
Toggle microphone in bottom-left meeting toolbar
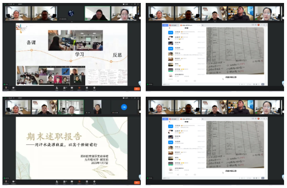point(6,182)
